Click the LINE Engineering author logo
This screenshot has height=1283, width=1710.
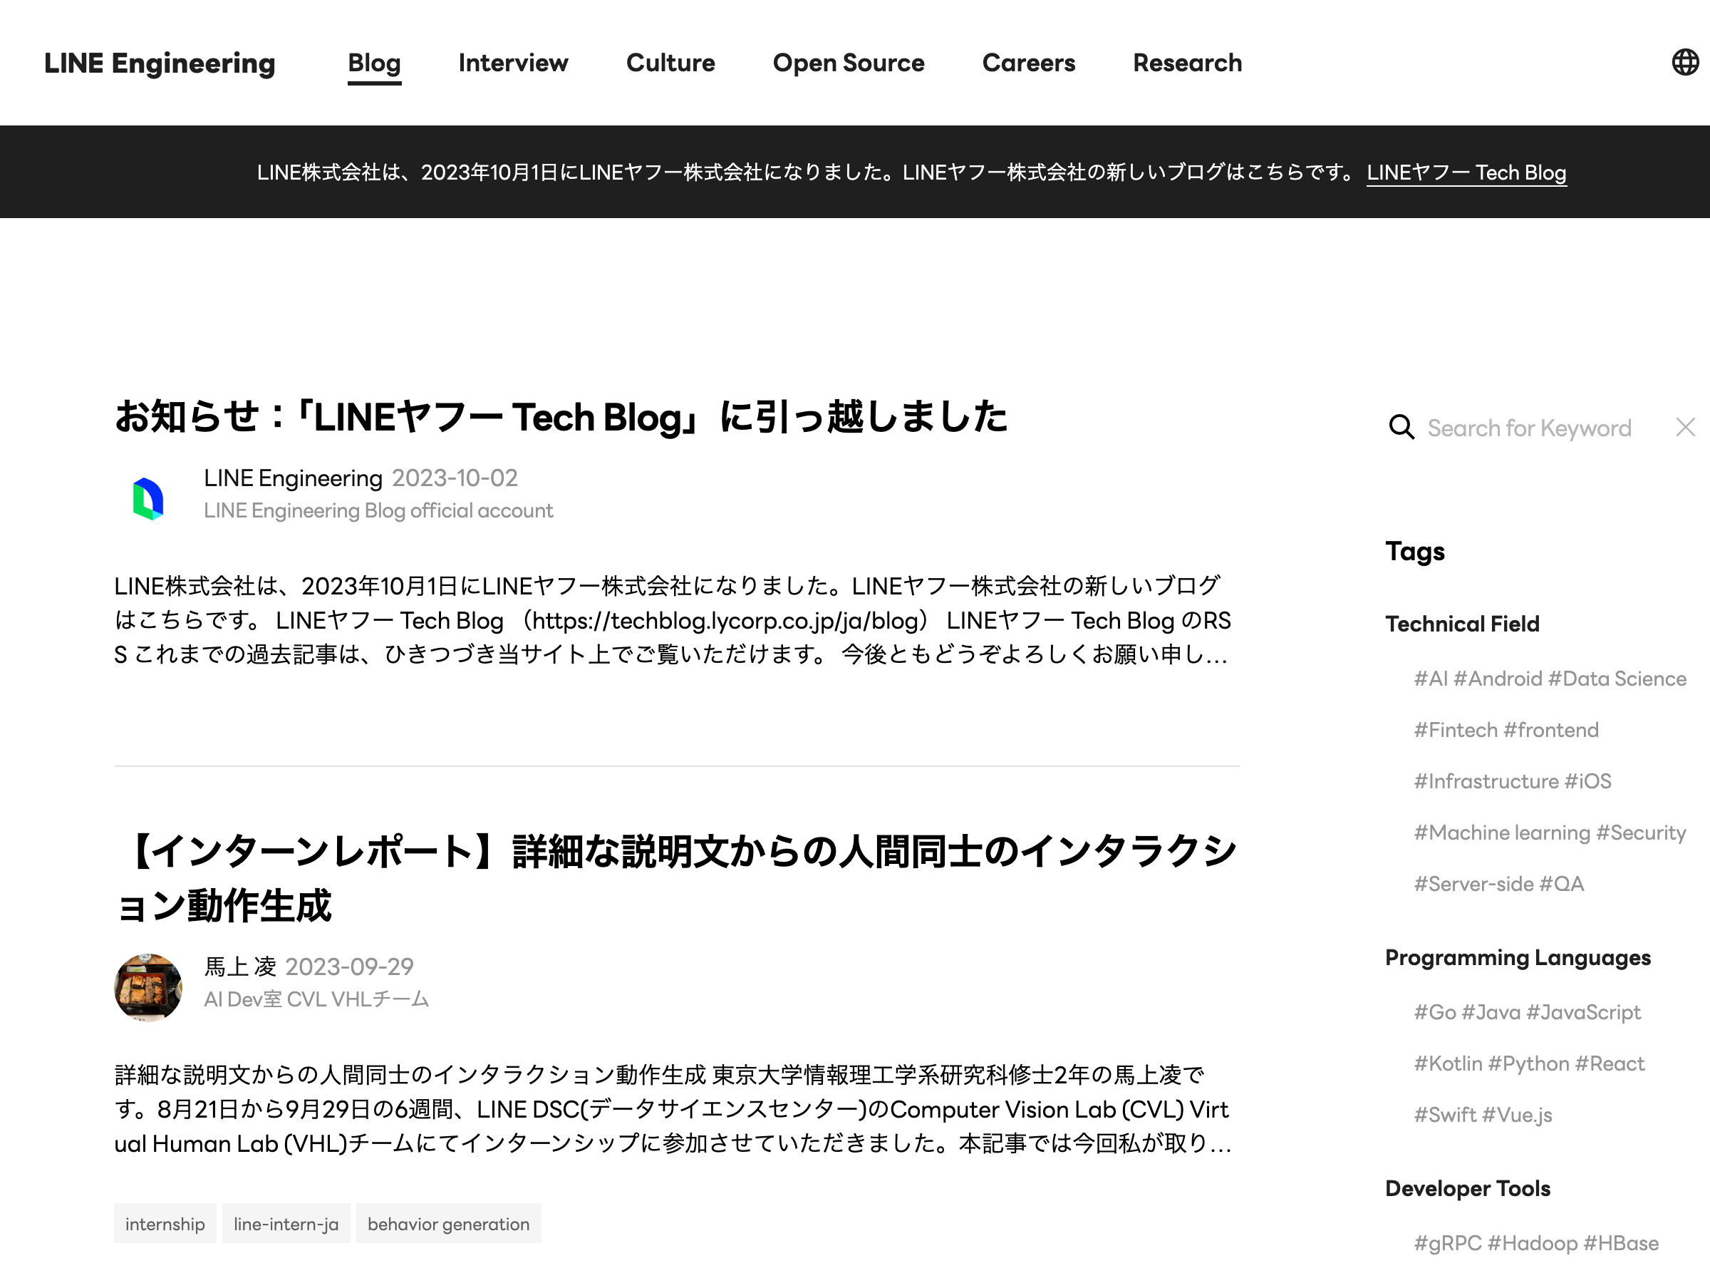tap(148, 498)
